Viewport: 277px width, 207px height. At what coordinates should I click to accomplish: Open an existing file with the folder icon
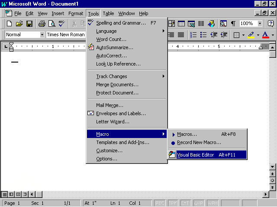pos(19,24)
